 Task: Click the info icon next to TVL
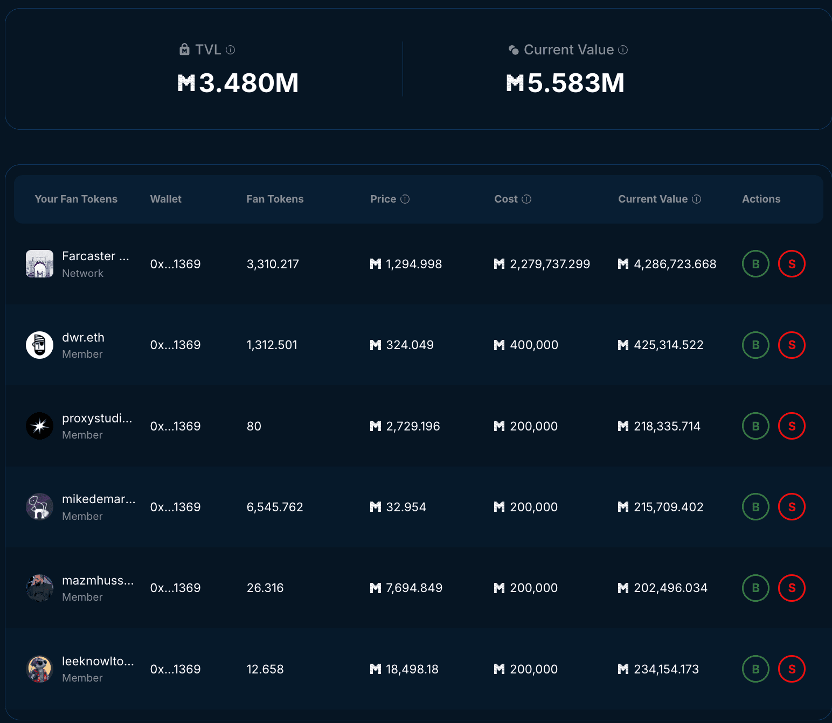point(230,50)
